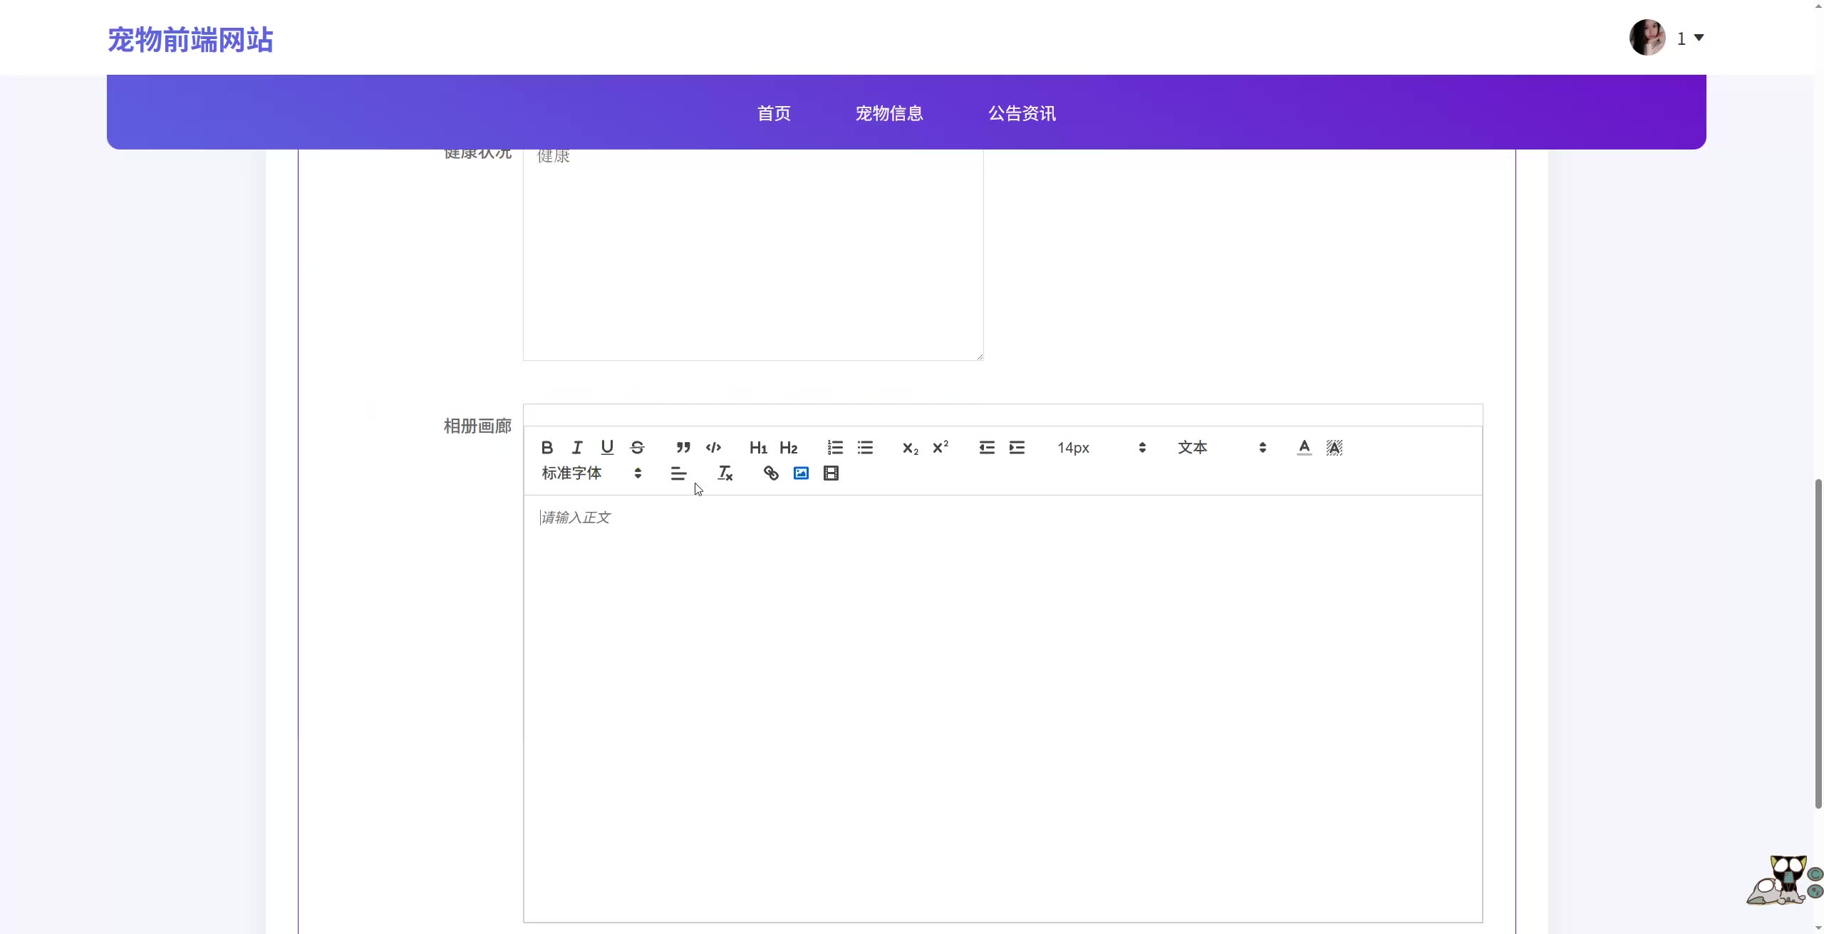The height and width of the screenshot is (934, 1824).
Task: Click the 宠物前端网站 site title
Action: pyautogui.click(x=190, y=40)
